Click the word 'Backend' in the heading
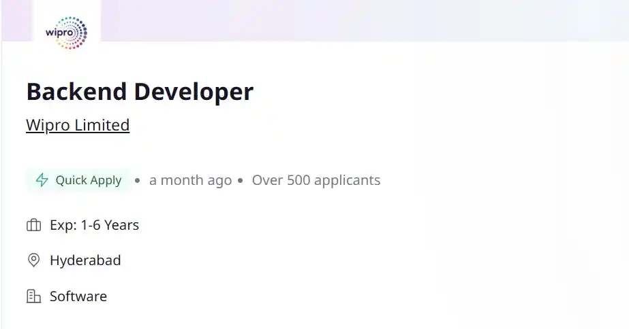The width and height of the screenshot is (629, 329). [x=76, y=91]
